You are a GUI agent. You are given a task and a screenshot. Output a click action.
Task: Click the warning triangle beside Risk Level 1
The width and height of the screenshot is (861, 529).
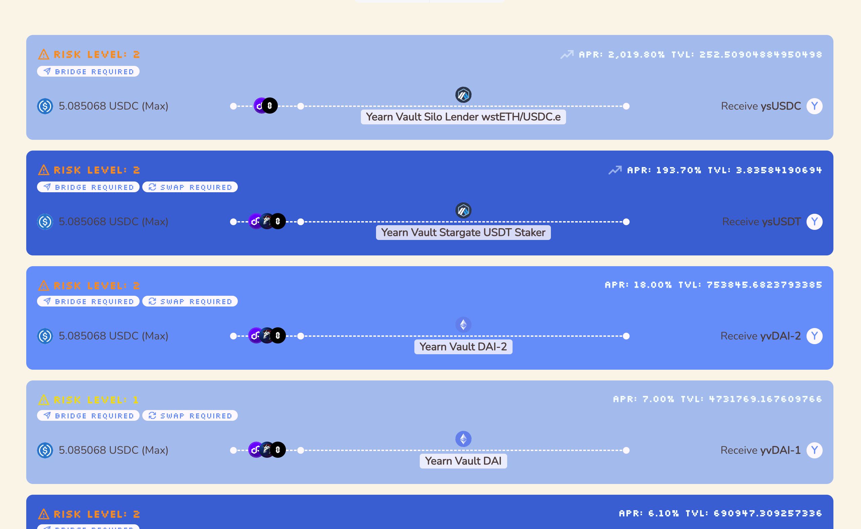click(43, 400)
